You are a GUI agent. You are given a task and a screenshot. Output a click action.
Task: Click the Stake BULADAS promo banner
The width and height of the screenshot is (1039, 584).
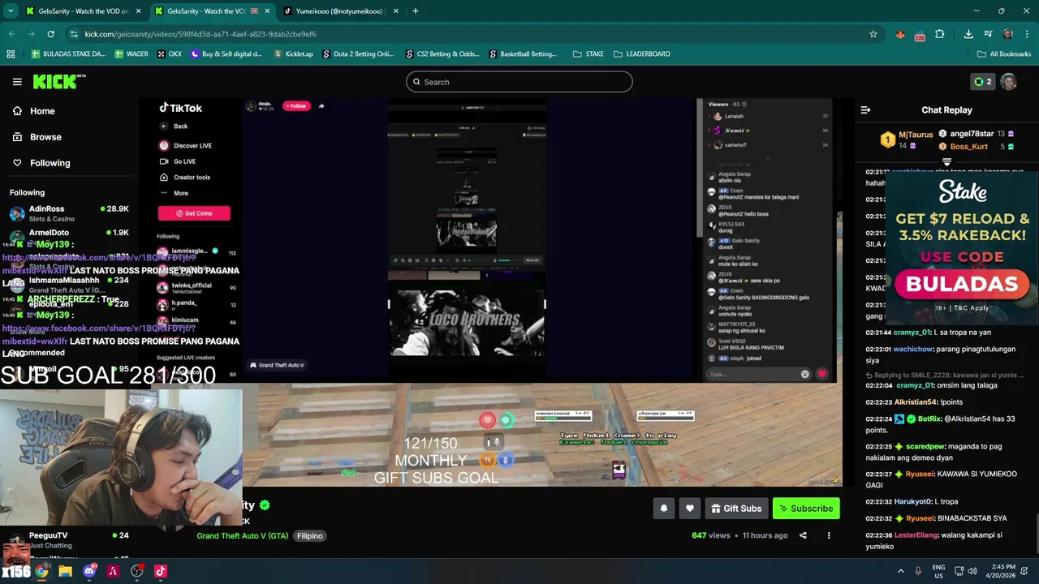[x=962, y=247]
